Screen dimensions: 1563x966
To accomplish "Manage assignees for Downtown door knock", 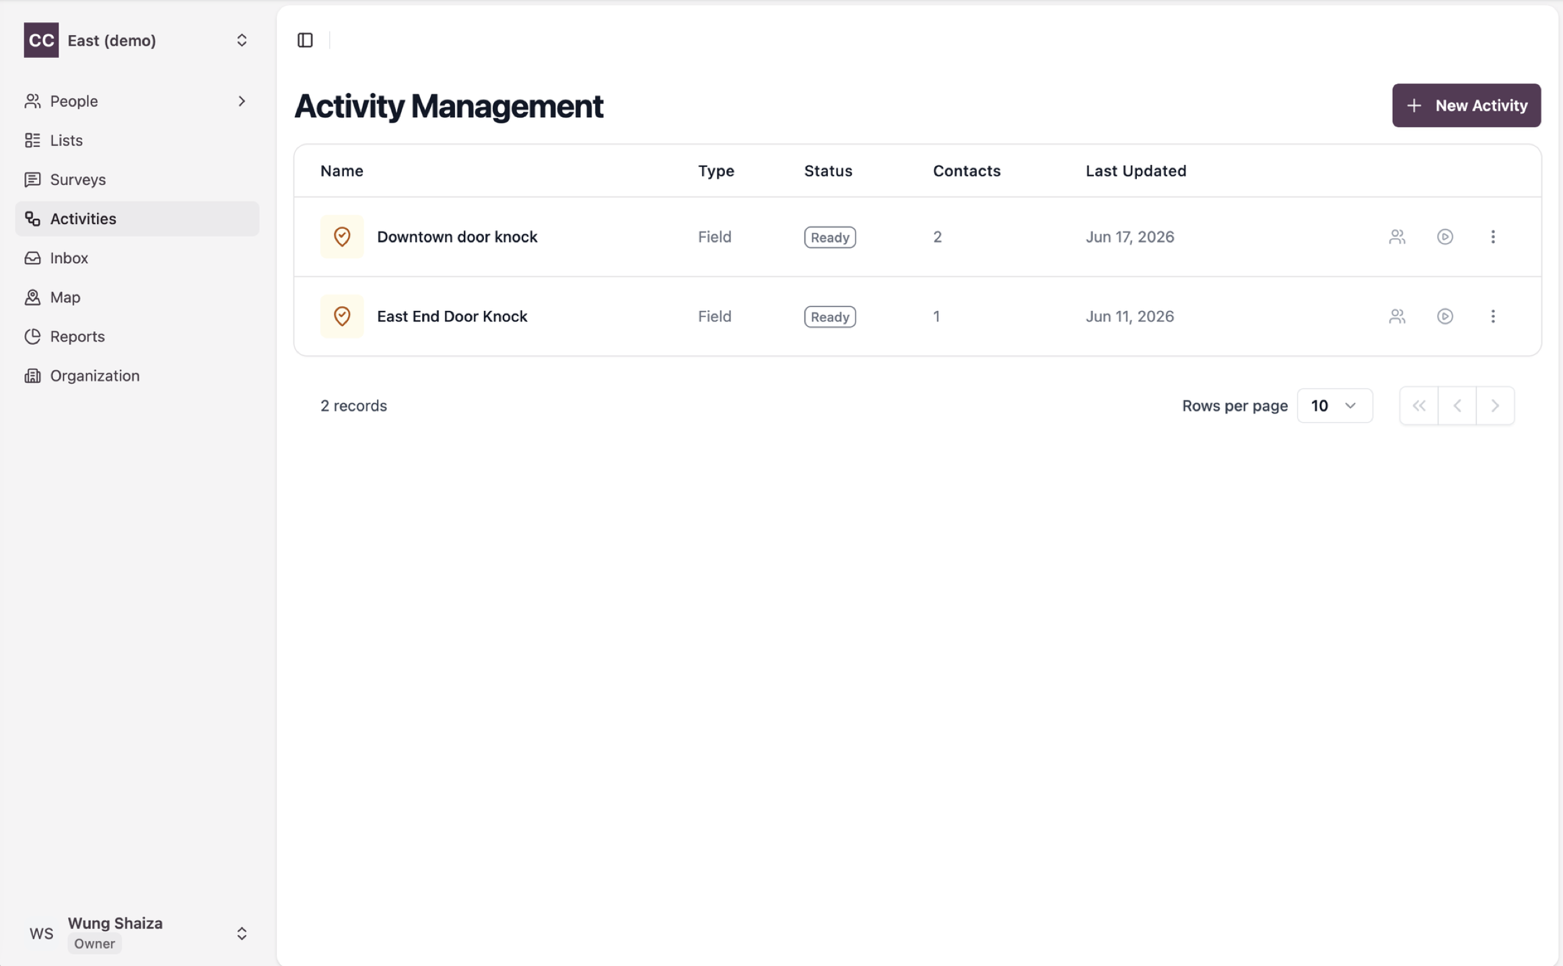I will (1397, 237).
